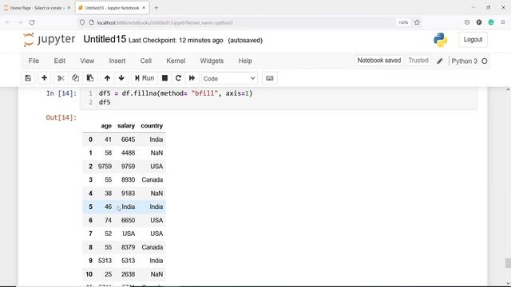Click the 150% zoom level indicator
511x287 pixels.
pyautogui.click(x=403, y=22)
